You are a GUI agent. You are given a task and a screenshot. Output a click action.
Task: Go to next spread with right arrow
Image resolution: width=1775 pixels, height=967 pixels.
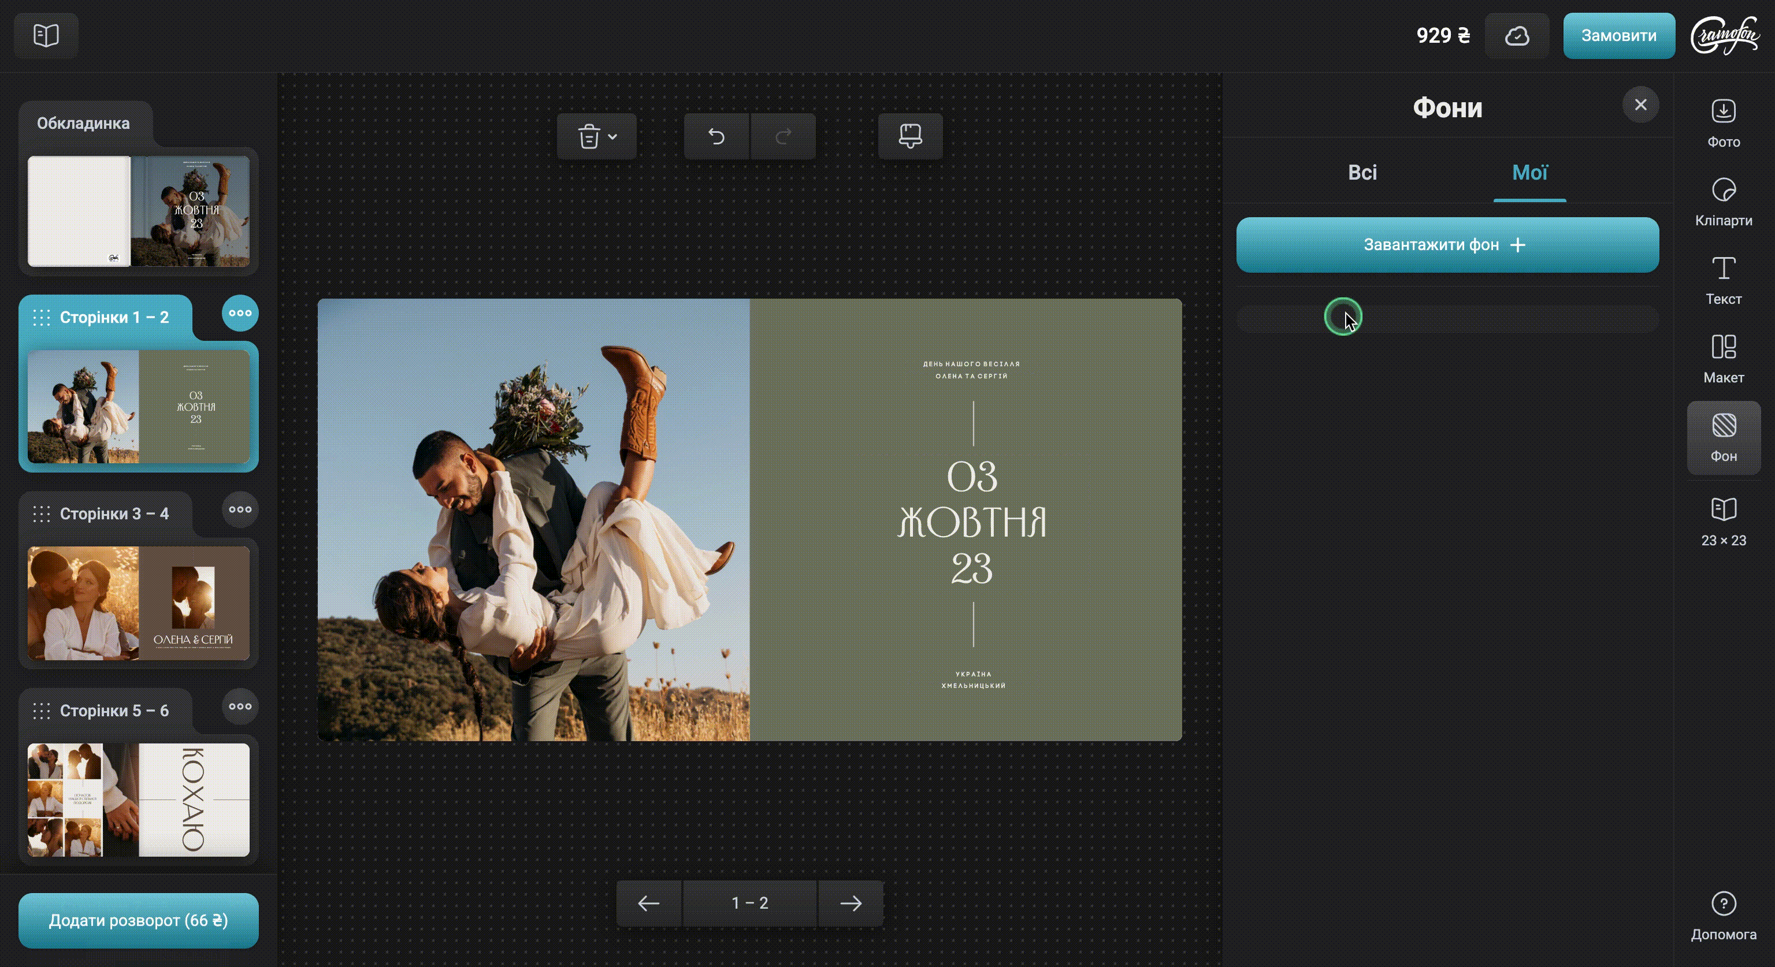(851, 903)
